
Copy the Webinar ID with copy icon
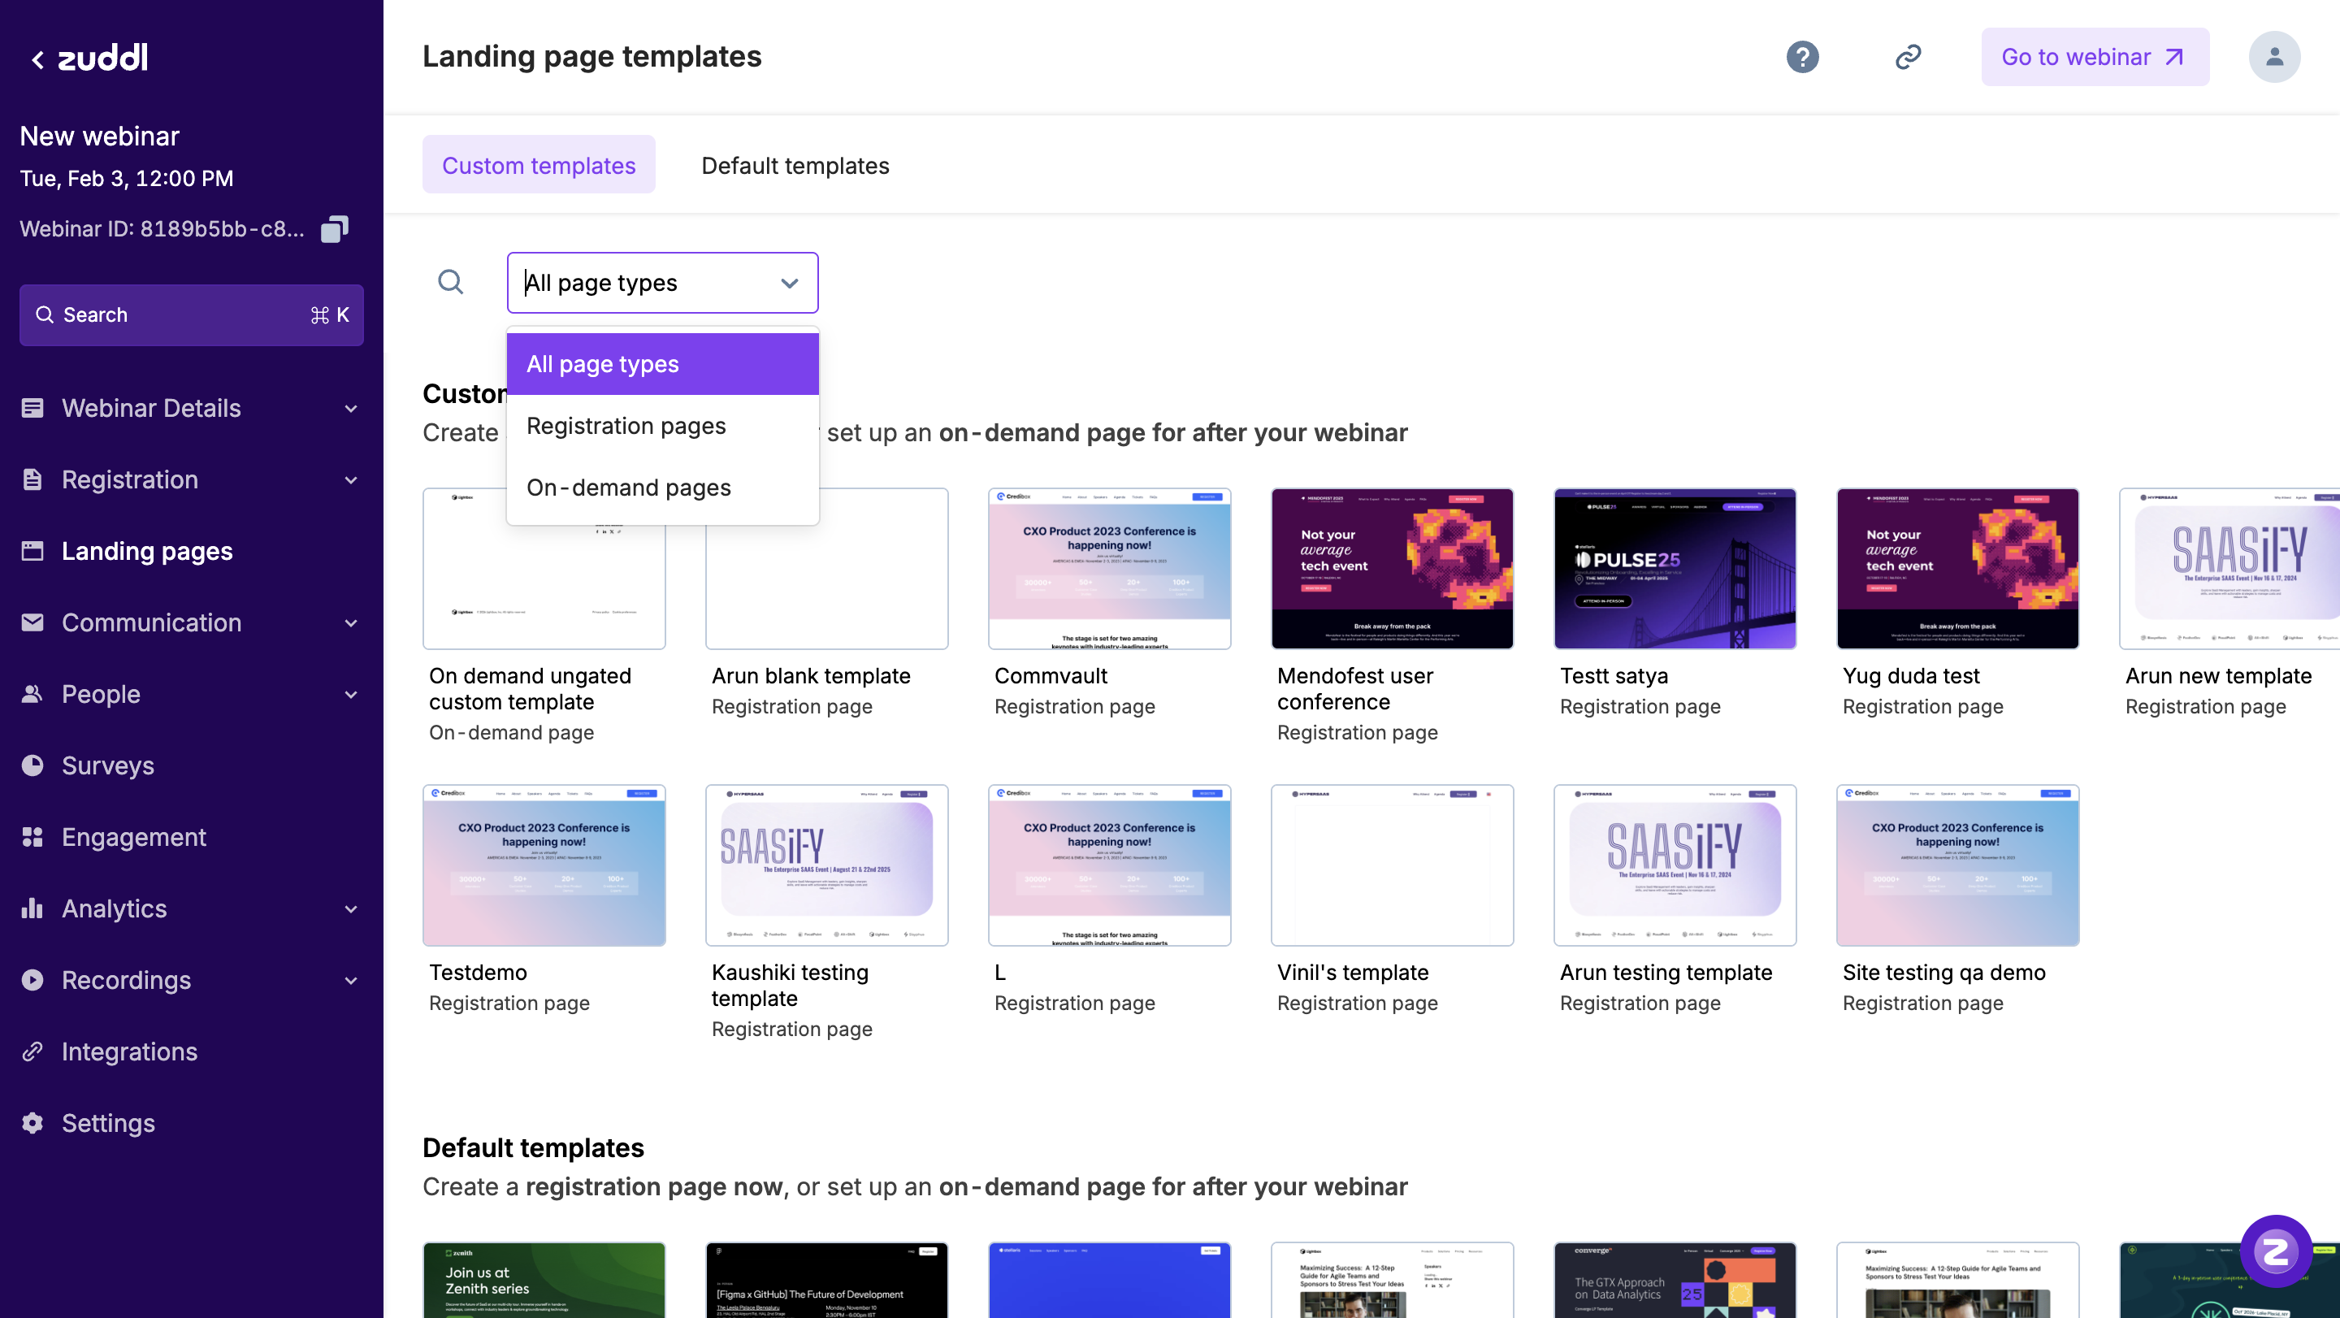point(334,229)
